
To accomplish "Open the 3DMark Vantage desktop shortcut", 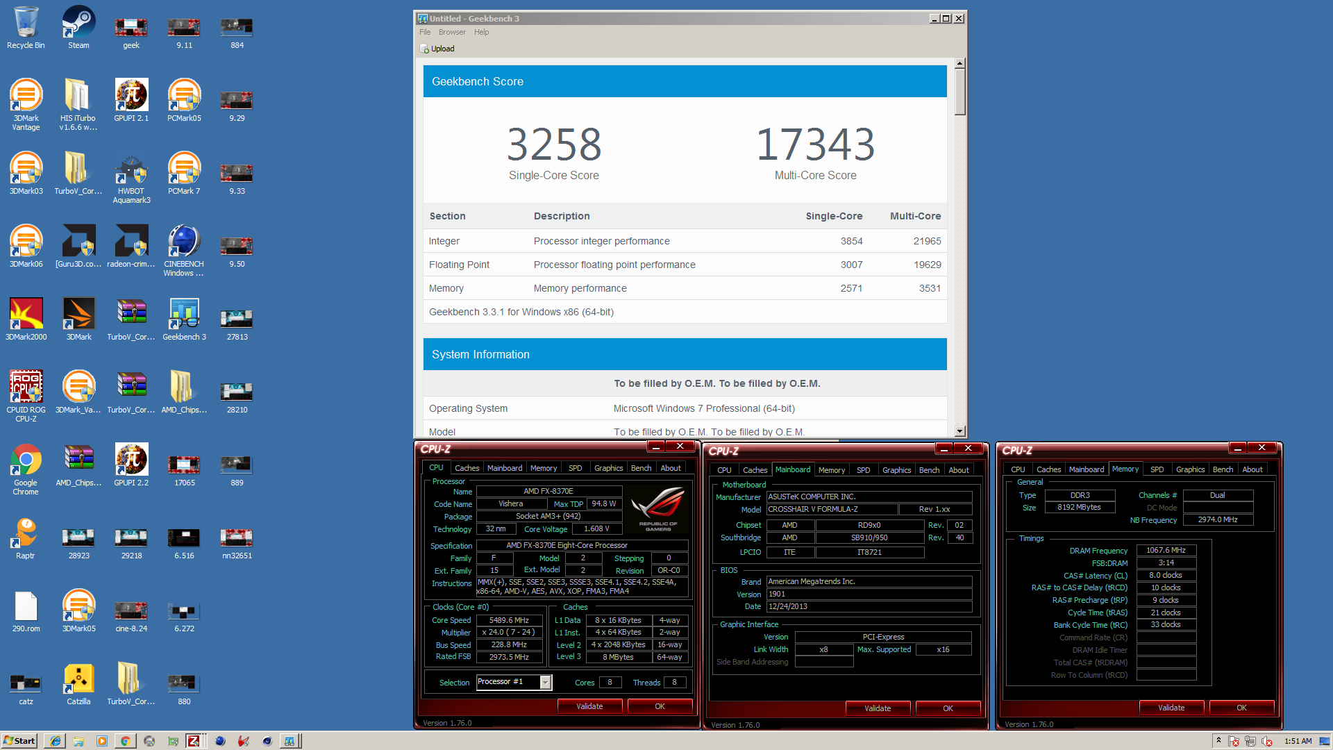I will [x=26, y=104].
